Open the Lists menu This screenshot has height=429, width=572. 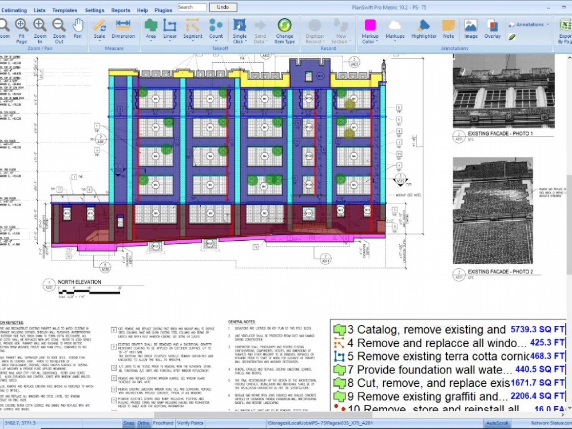[39, 10]
